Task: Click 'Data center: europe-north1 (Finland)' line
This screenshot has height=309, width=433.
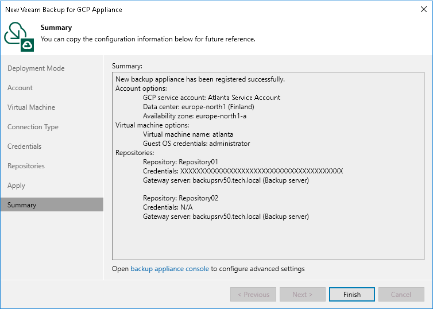Action: click(x=199, y=107)
